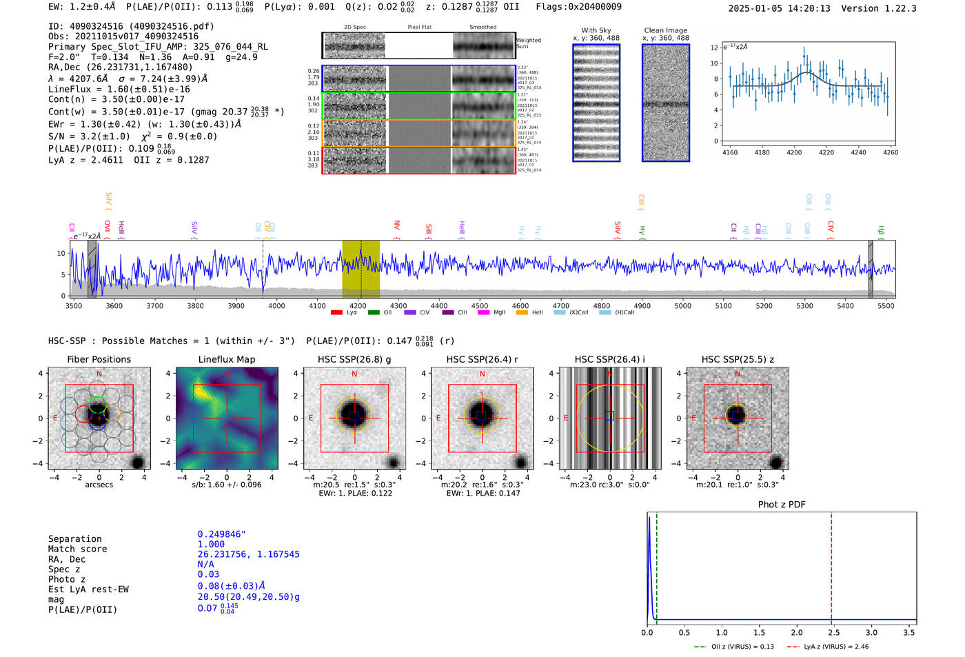
Task: Pick the blue-bordered 2D fiber spectrum row
Action: pyautogui.click(x=419, y=79)
